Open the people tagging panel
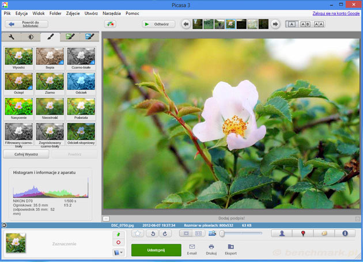The height and width of the screenshot is (262, 363). coord(283,233)
